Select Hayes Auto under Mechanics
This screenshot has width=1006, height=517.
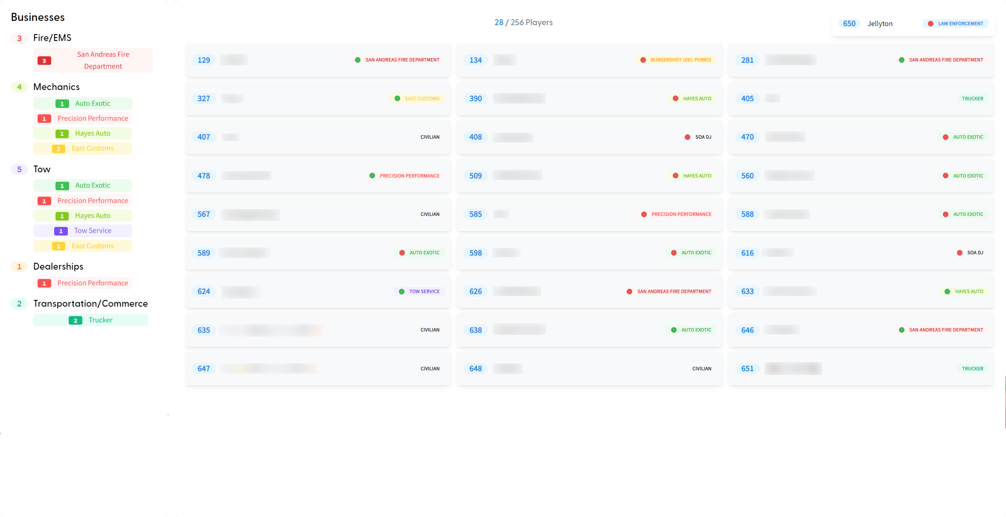tap(93, 134)
